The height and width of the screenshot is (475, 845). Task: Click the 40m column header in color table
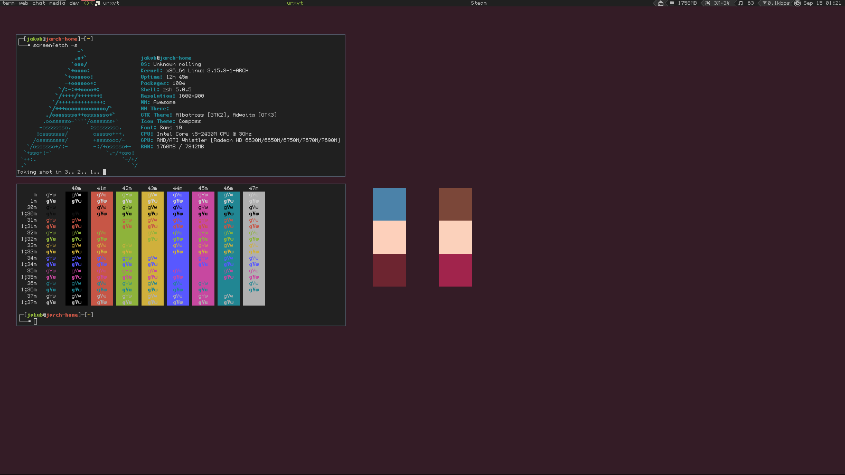(x=76, y=188)
